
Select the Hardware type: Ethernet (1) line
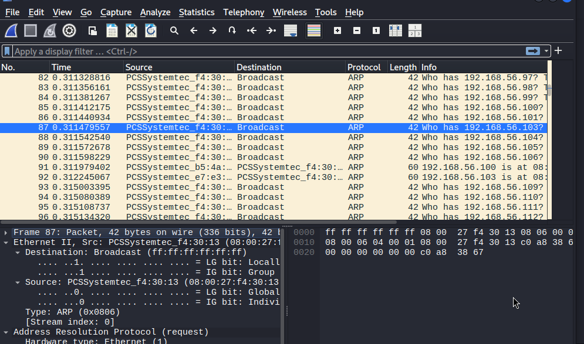click(96, 340)
